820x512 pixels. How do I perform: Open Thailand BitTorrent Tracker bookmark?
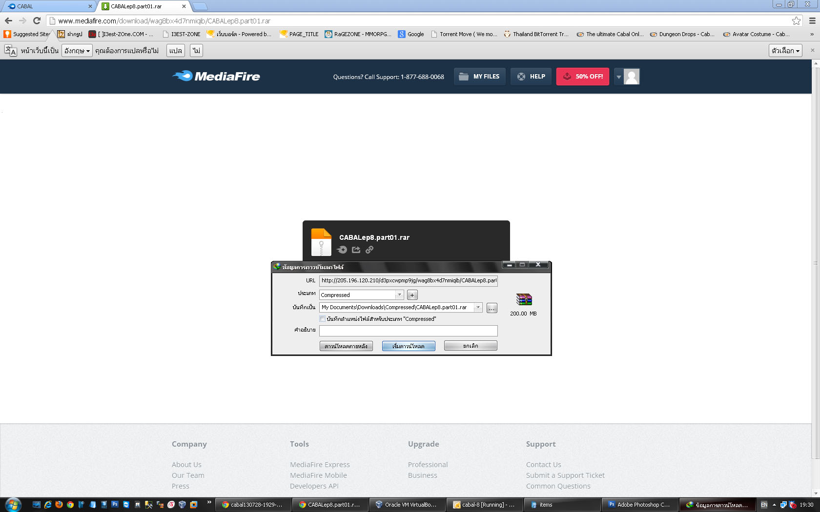(536, 34)
